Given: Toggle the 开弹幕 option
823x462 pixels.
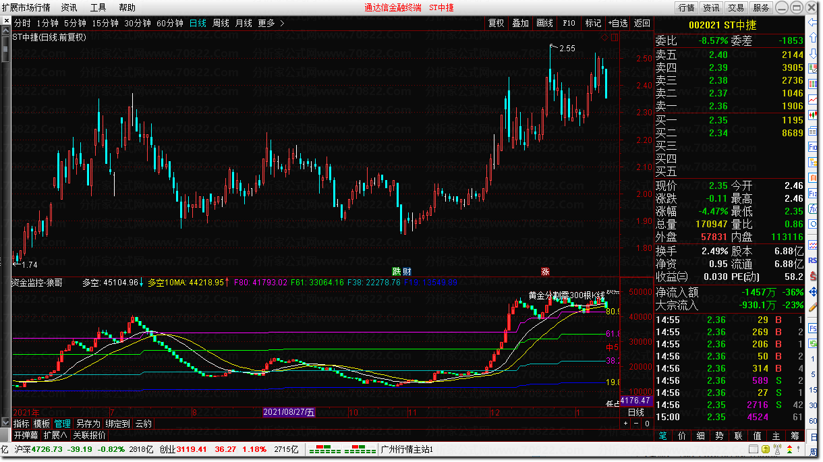Looking at the screenshot, I should [x=26, y=435].
